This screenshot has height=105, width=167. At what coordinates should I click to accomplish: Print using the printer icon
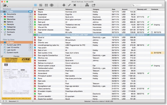[x=87, y=5]
